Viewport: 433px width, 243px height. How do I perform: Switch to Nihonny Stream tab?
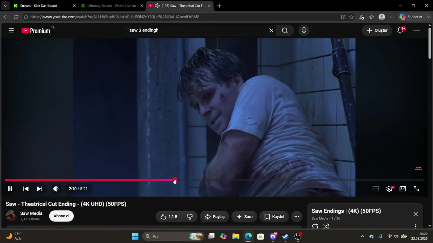tap(112, 6)
